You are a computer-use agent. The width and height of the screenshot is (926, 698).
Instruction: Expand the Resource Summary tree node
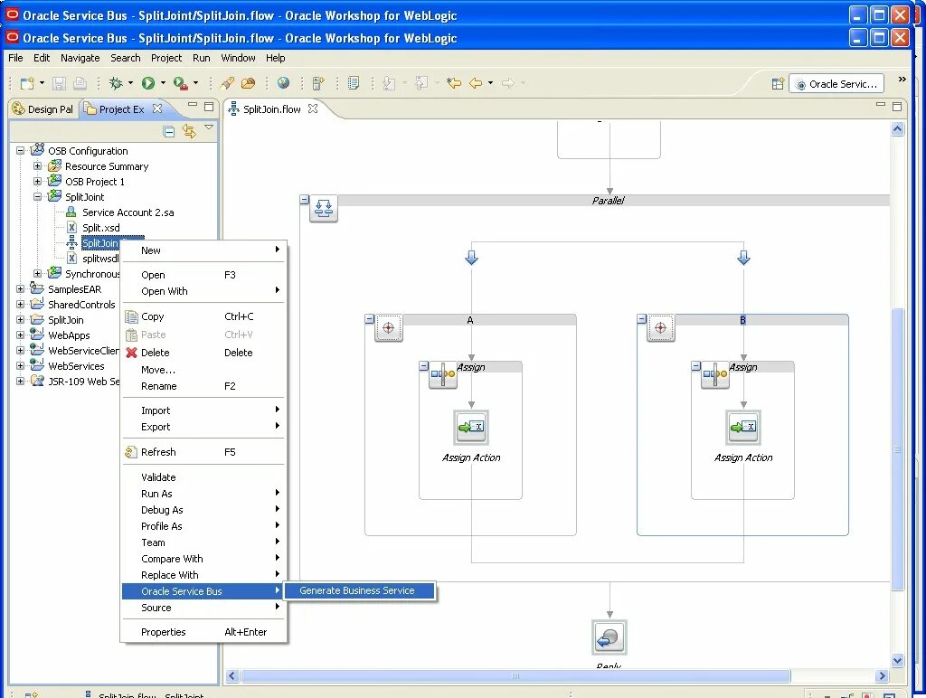[37, 166]
